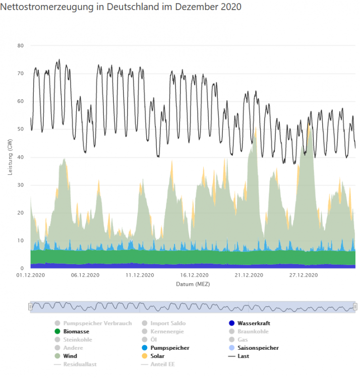
Task: Click the Andere legend label
Action: click(73, 348)
